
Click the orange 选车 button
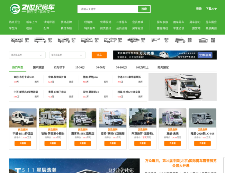click(99, 55)
